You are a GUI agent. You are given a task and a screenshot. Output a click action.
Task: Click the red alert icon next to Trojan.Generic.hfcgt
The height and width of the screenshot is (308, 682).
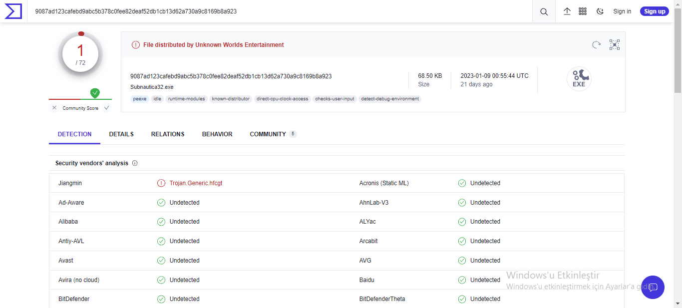point(161,183)
